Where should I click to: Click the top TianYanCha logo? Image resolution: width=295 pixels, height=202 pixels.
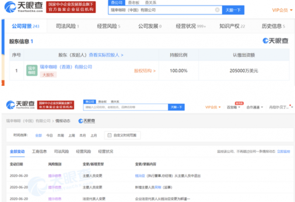[24, 7]
